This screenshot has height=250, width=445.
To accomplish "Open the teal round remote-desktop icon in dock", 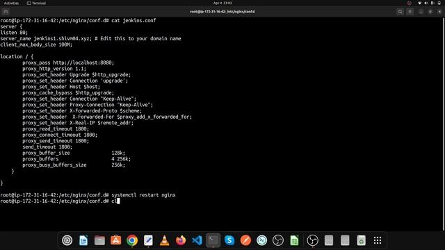I will pos(261,240).
